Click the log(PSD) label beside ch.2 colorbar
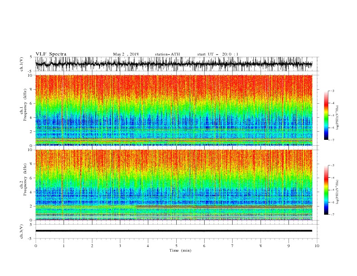The image size is (357, 276). click(x=338, y=192)
